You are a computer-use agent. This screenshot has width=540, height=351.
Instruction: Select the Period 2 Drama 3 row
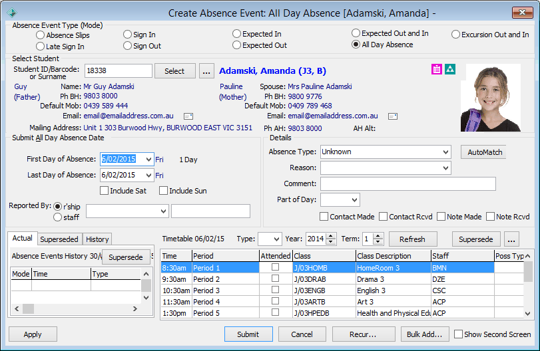342,279
